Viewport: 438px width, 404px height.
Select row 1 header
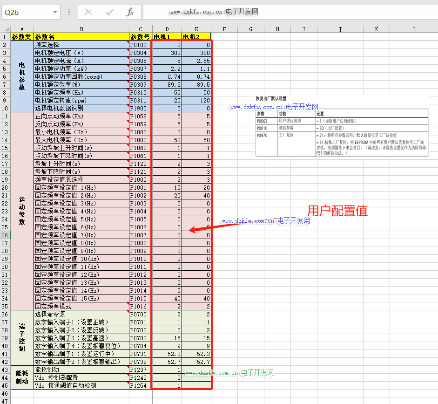5,37
